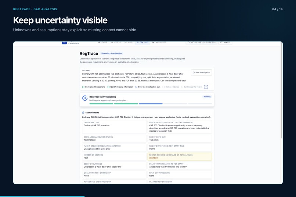Select the Crew Acclimatization Status Acclimatized card
Viewport: 296px width, 197px height.
114,139
